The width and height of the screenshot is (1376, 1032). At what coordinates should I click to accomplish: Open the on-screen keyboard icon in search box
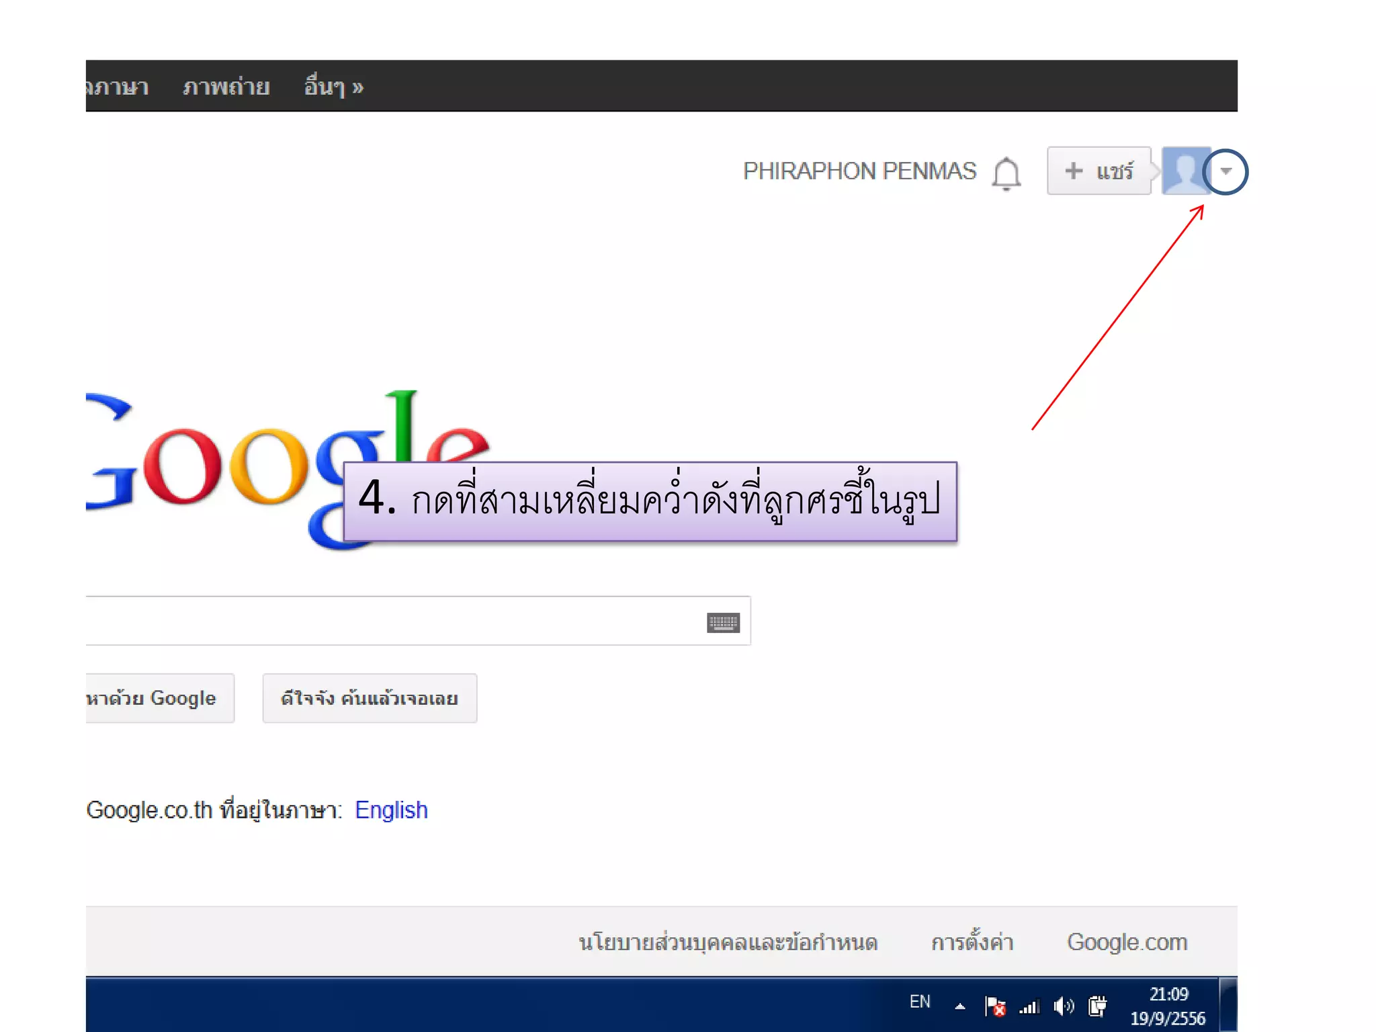pyautogui.click(x=723, y=622)
